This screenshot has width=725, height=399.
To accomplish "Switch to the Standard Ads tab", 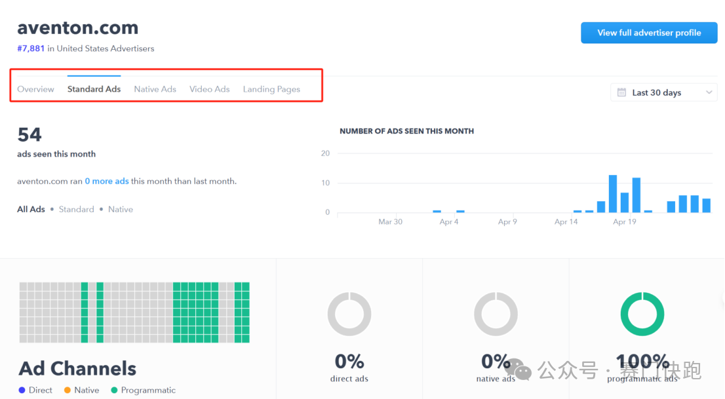I will [94, 89].
